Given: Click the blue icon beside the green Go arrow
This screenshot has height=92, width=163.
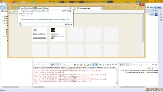Looking at the screenshot, I should pyautogui.click(x=156, y=15).
